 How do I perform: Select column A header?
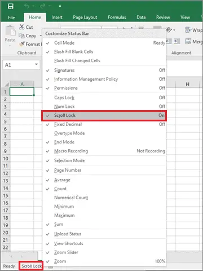point(22,84)
